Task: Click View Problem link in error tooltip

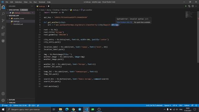Action: pyautogui.click(x=124, y=22)
